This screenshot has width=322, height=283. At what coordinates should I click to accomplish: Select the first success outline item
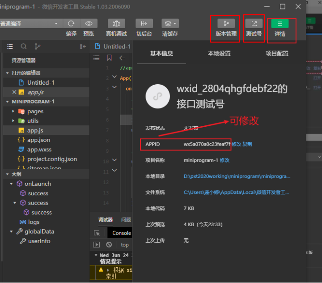tap(38, 193)
